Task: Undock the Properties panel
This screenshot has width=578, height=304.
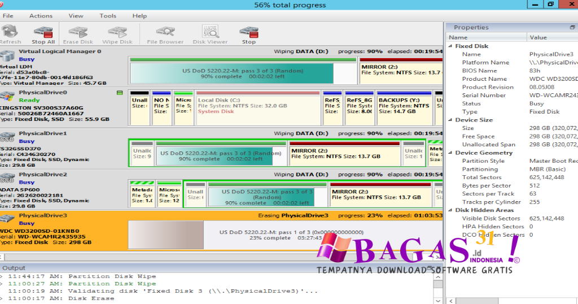Action: point(572,27)
